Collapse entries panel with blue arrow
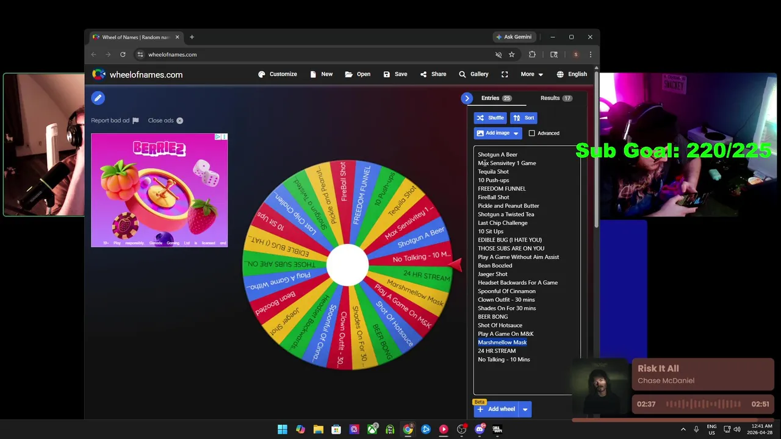 tap(467, 98)
